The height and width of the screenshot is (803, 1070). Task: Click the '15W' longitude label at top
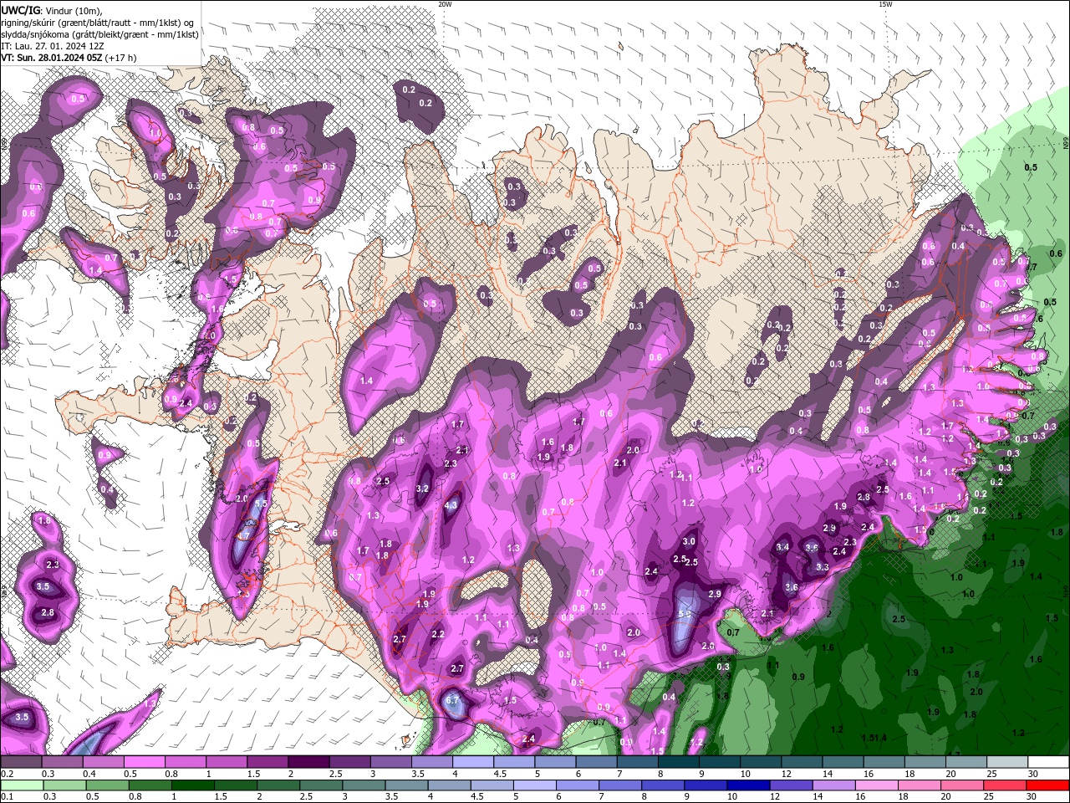pos(885,4)
